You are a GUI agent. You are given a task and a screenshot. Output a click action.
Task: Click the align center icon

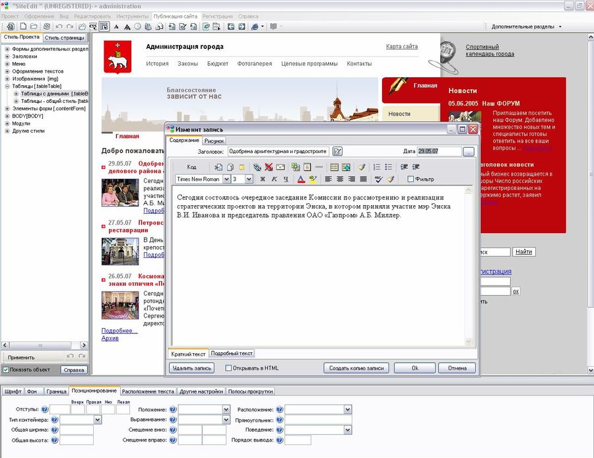[340, 180]
